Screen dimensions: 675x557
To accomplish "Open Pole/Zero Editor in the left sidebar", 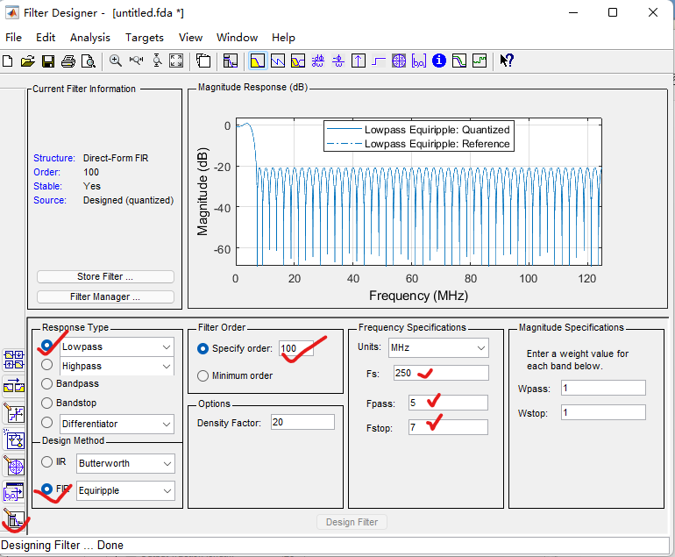I will click(x=14, y=466).
